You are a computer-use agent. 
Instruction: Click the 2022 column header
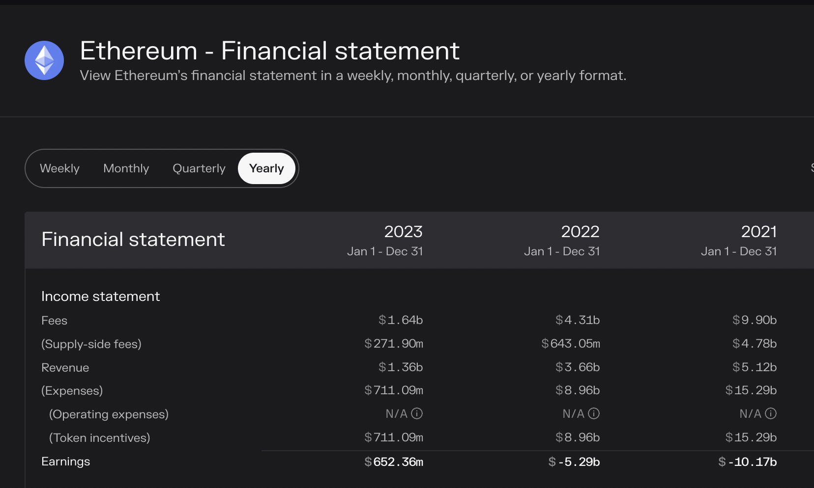tap(580, 232)
